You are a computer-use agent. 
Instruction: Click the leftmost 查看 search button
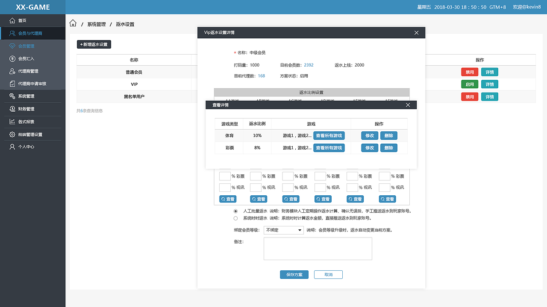pos(228,199)
